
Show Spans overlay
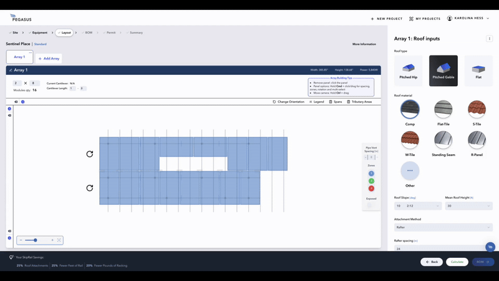(x=336, y=102)
